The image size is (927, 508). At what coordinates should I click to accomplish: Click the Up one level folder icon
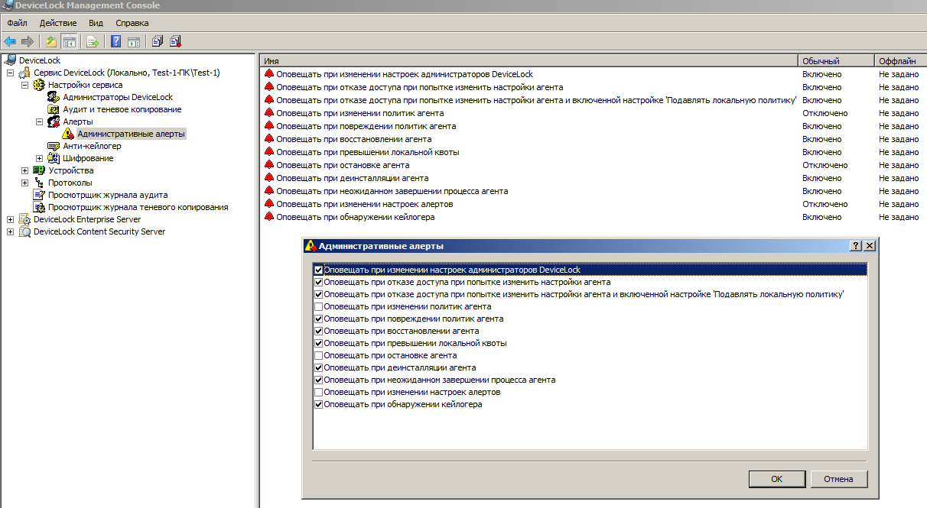51,41
